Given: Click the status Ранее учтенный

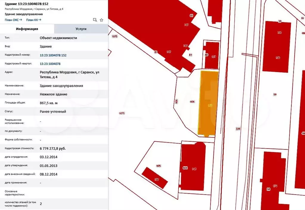Looking at the screenshot, I should pos(53,112).
